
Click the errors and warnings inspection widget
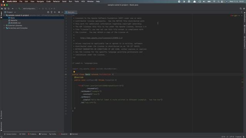click(x=234, y=16)
